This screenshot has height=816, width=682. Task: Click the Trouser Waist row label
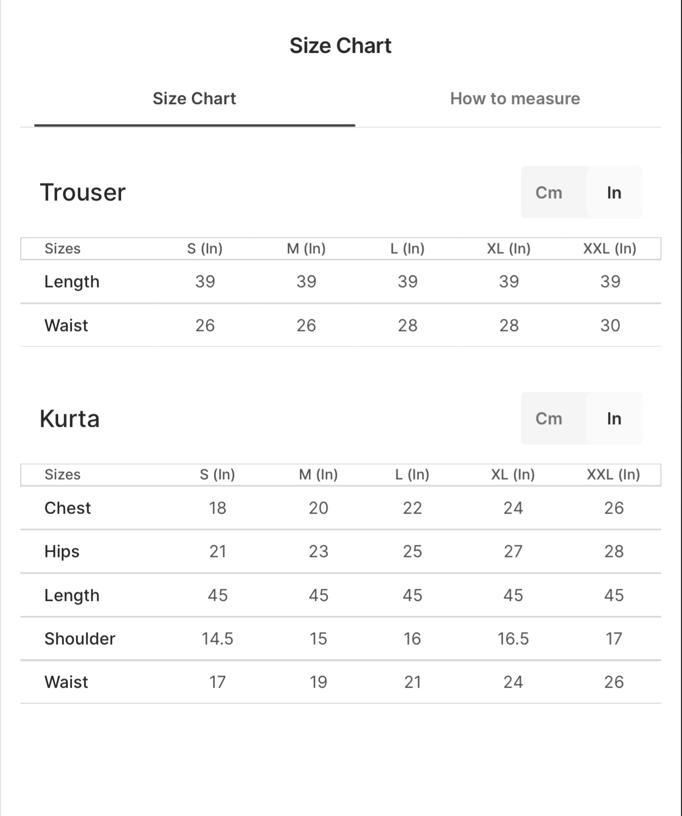tap(66, 325)
